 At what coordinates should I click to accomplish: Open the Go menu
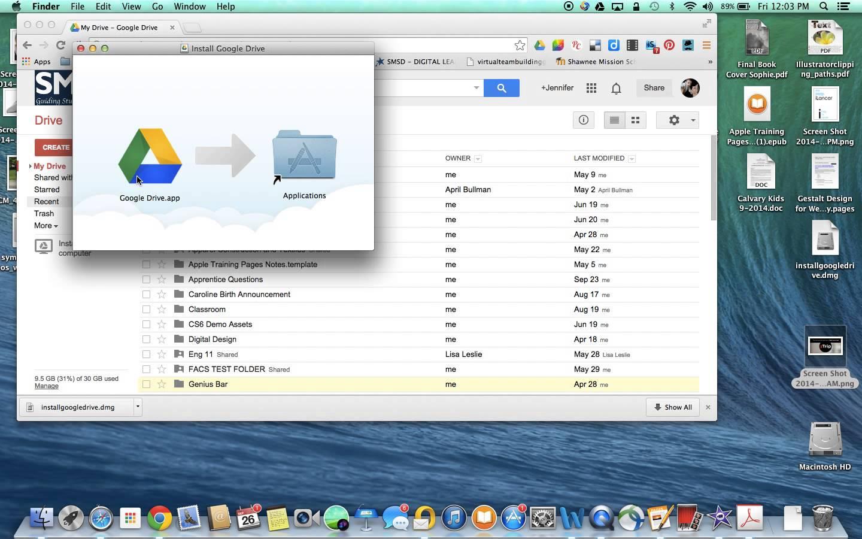pos(157,7)
